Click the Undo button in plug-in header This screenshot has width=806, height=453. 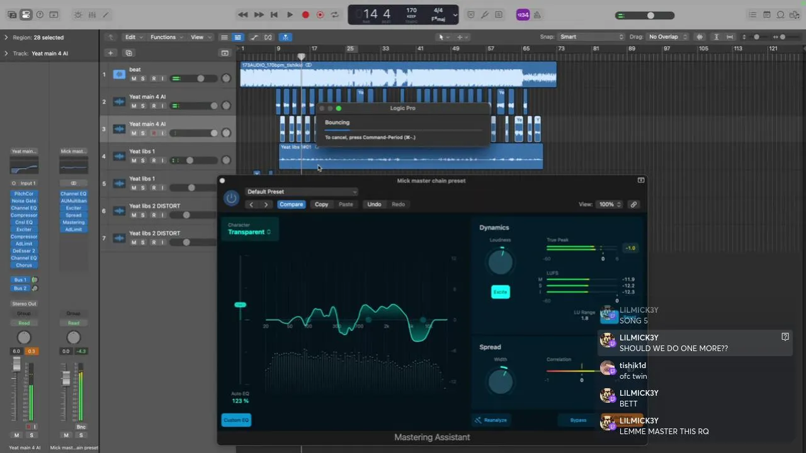pos(374,204)
